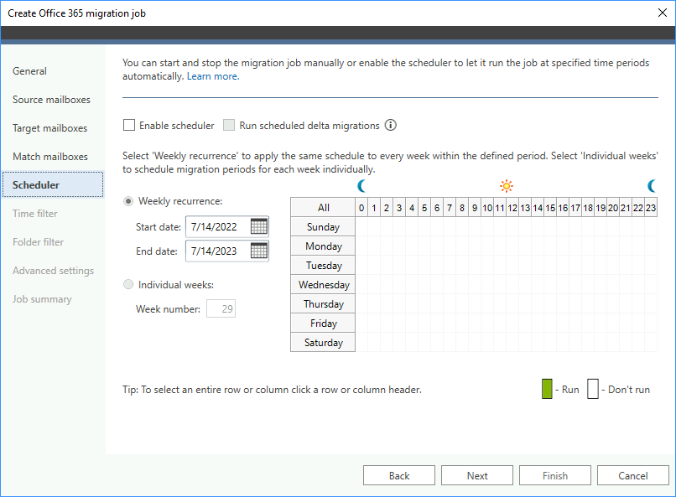Open the Folder filter section

(x=38, y=241)
